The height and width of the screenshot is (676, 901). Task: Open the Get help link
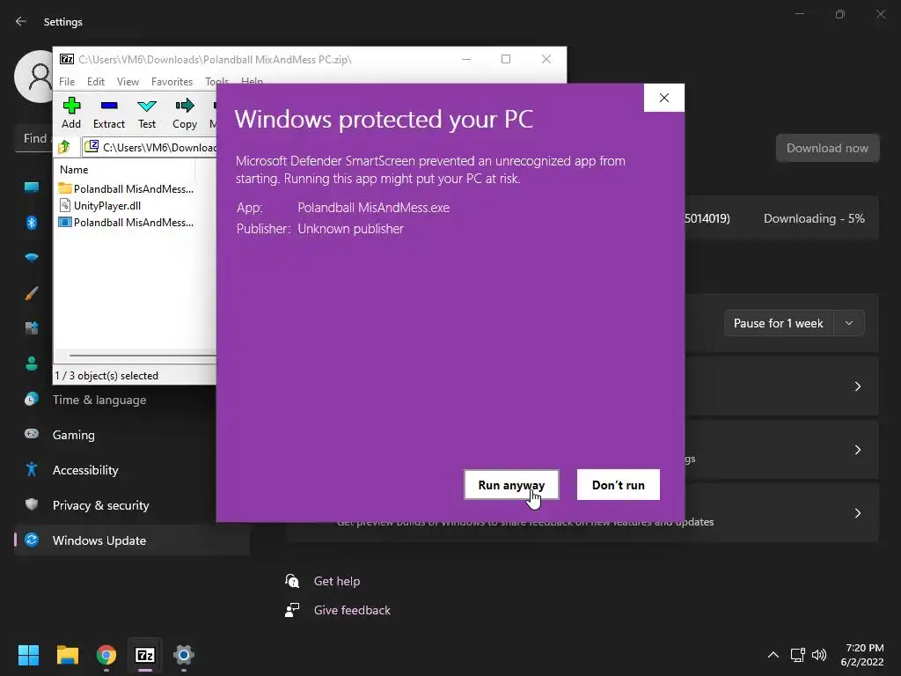337,581
